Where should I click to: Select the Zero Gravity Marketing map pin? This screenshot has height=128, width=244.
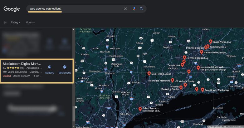(203, 90)
